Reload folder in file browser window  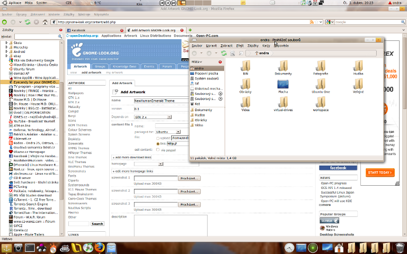(x=224, y=53)
